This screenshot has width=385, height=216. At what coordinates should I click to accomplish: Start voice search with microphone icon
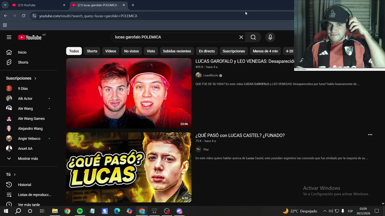(270, 37)
